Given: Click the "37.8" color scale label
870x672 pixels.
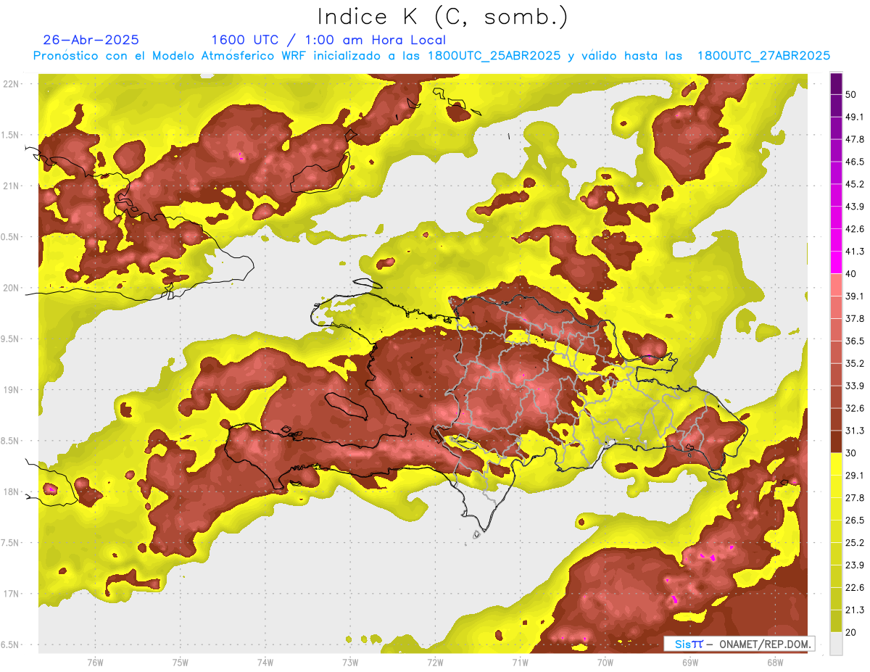Looking at the screenshot, I should [854, 318].
